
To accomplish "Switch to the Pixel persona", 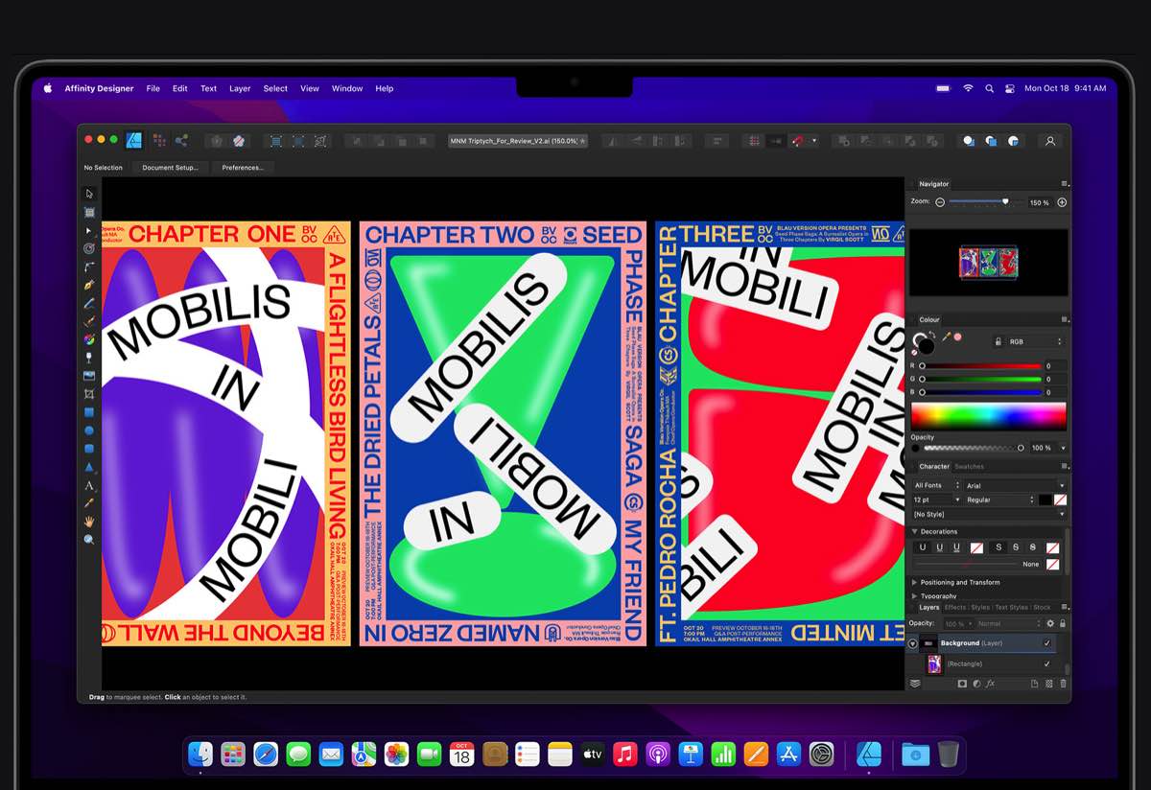I will [x=158, y=141].
